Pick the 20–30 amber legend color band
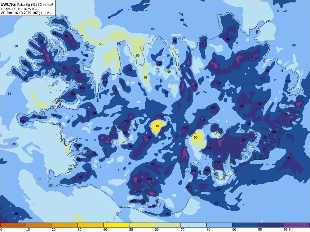 pyautogui.click(x=65, y=225)
